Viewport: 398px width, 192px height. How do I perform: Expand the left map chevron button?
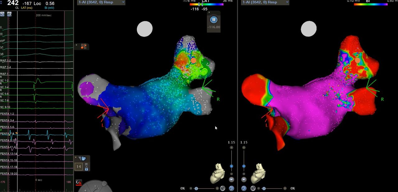[x=231, y=180]
